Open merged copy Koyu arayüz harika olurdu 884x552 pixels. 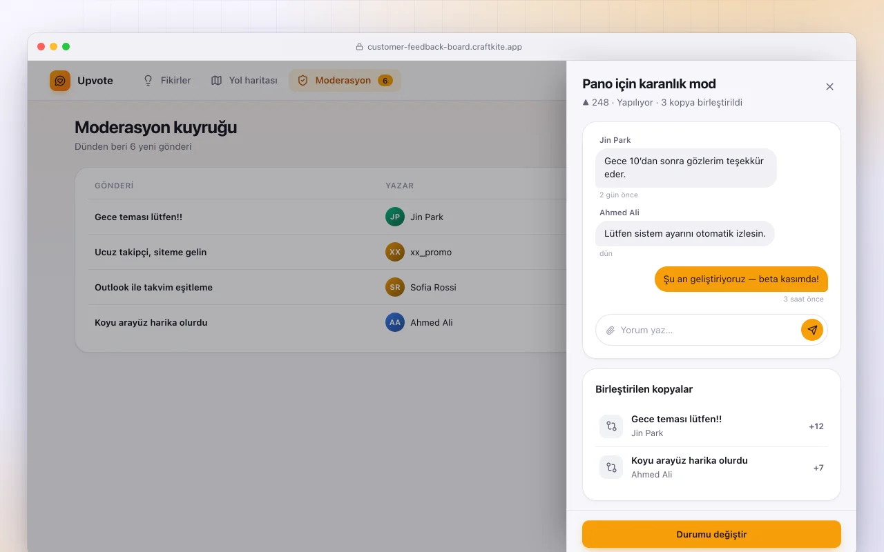(x=689, y=460)
